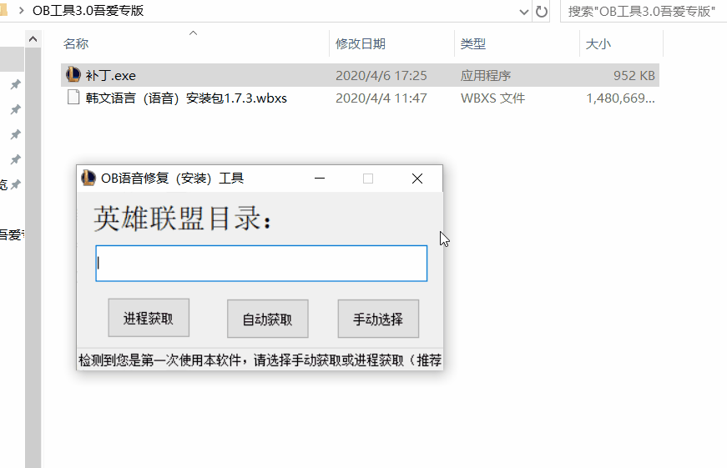727x468 pixels.
Task: Click the League icon in OB语音修复 title bar
Action: (88, 178)
